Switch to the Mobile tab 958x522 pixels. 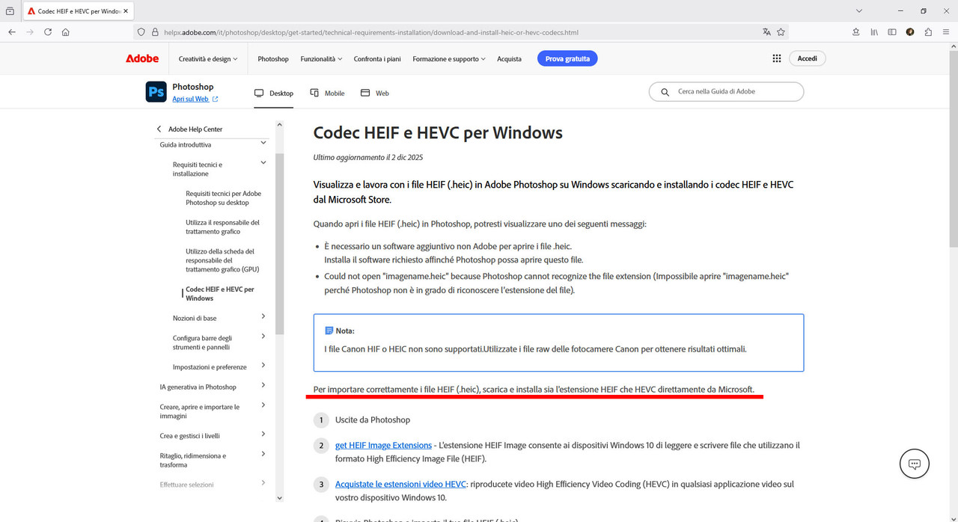point(327,93)
